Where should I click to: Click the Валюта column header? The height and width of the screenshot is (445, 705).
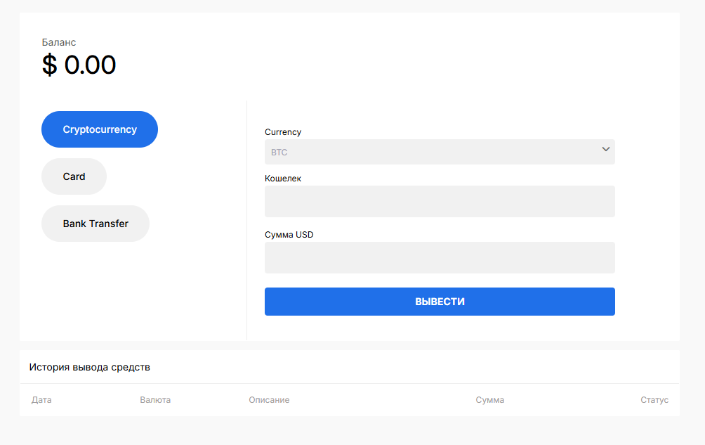pos(155,400)
